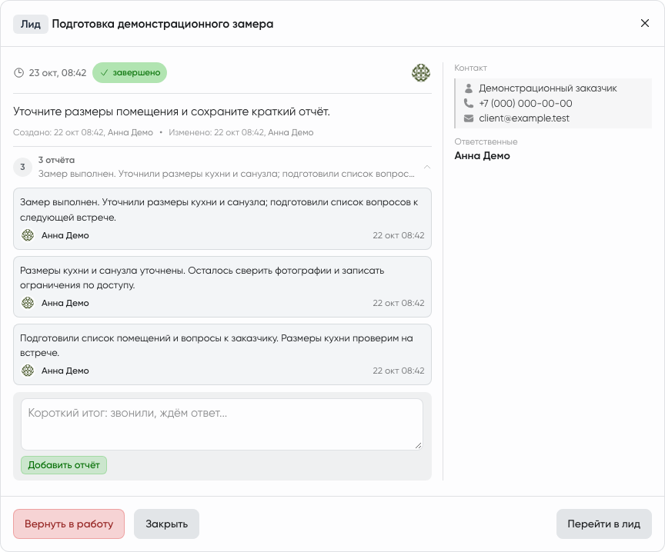Click the report count badge showing 3
Viewport: 665px width, 552px height.
tap(22, 167)
